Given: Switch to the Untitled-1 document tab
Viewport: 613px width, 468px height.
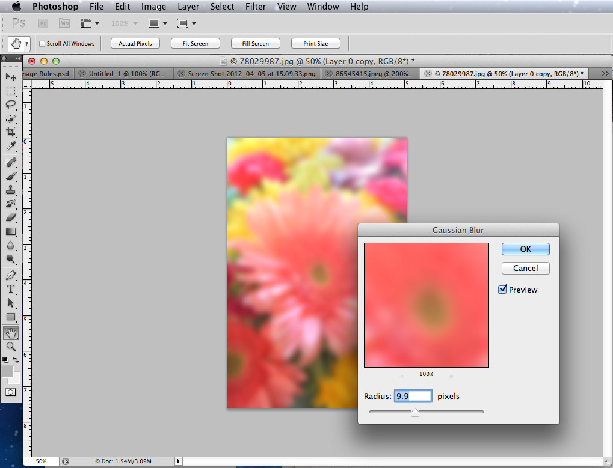Looking at the screenshot, I should coord(128,74).
